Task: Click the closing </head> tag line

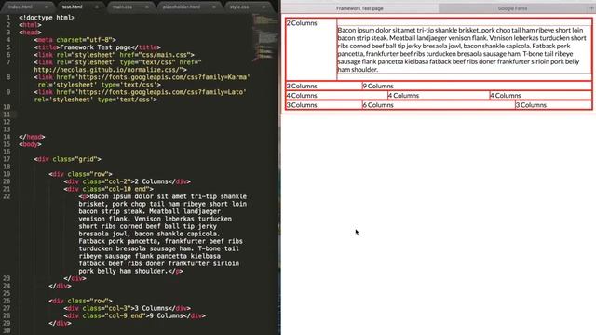Action: 32,137
